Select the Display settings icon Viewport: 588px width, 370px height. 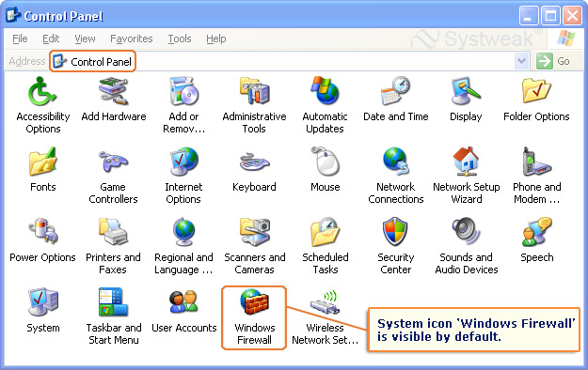click(466, 91)
